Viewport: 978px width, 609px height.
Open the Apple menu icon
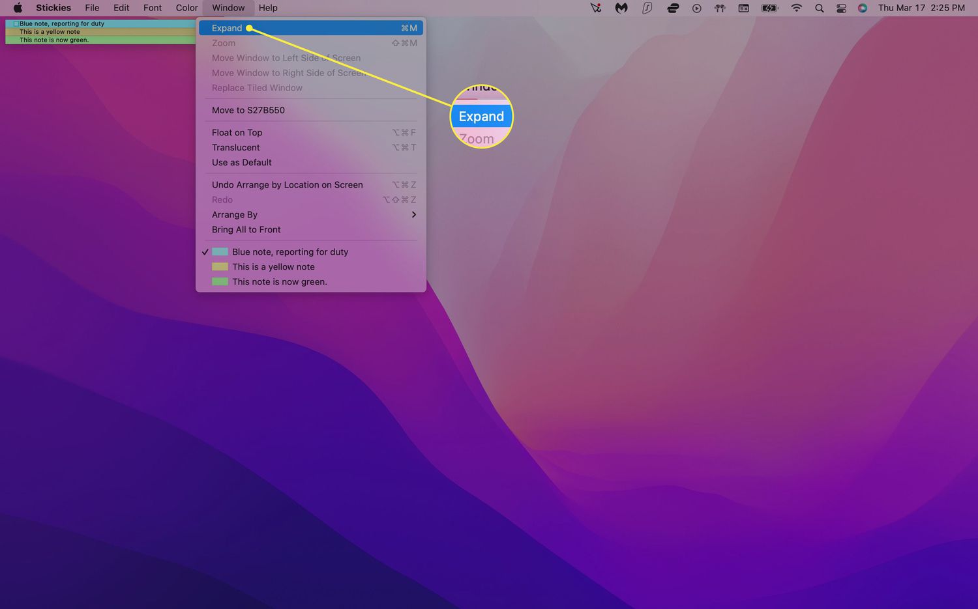coord(18,8)
